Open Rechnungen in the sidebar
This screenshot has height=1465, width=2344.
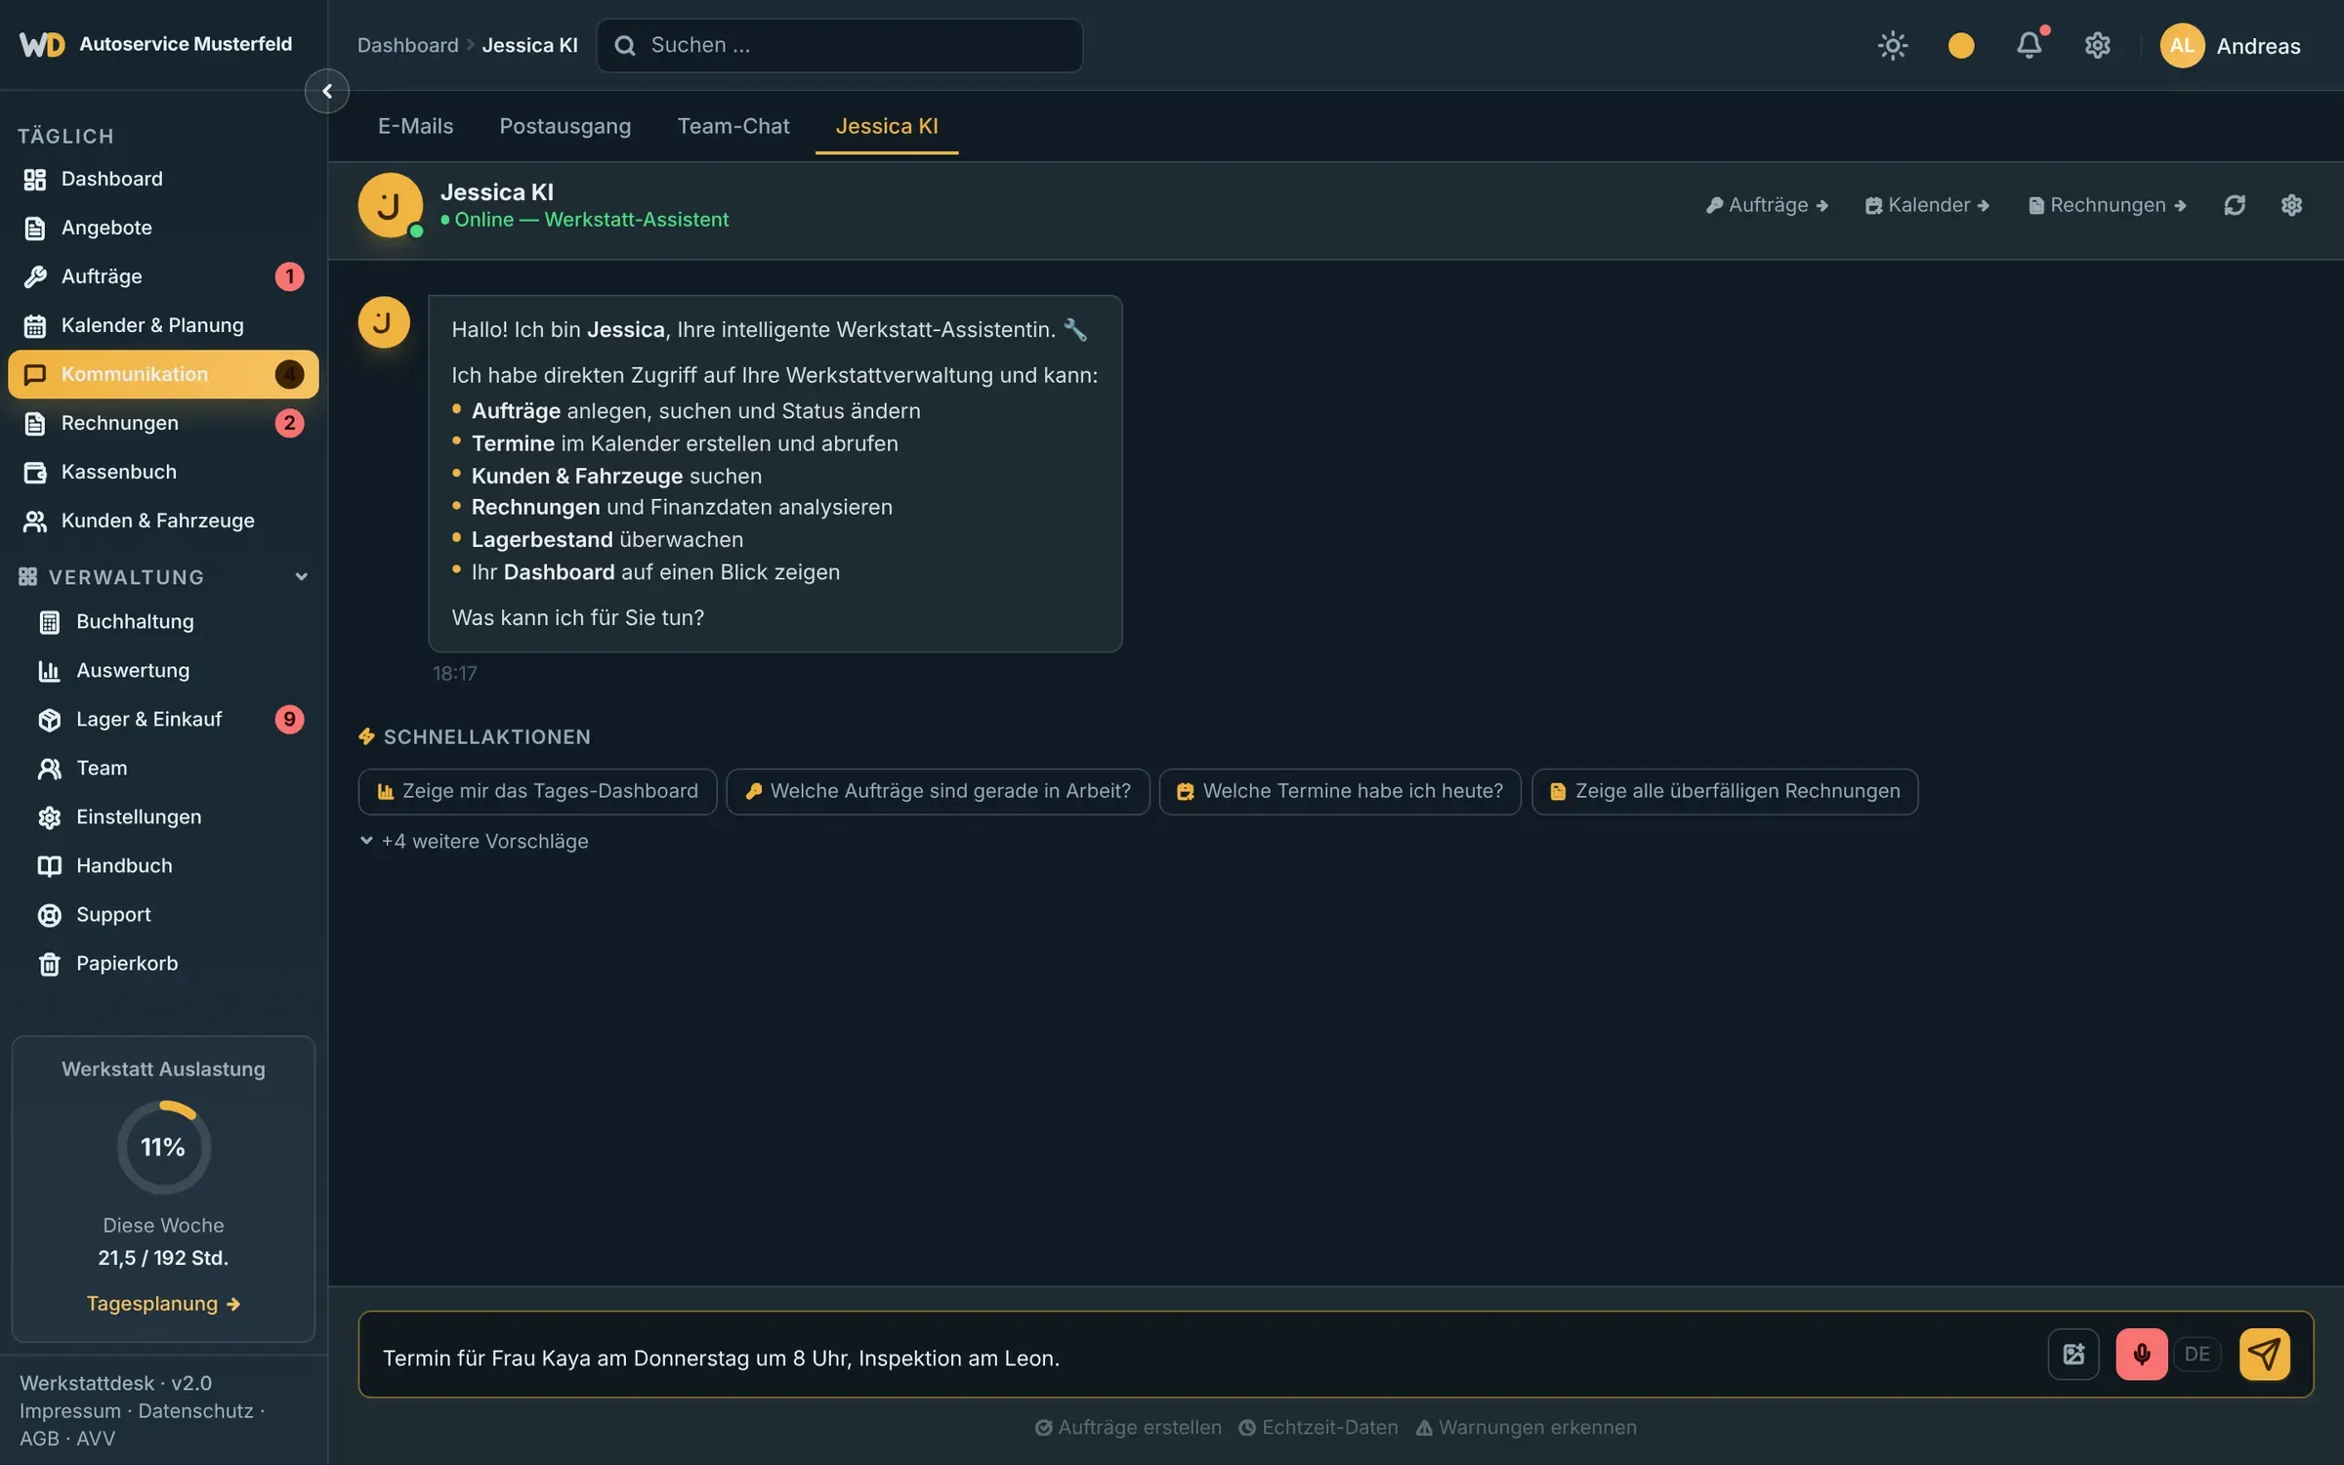pyautogui.click(x=163, y=423)
